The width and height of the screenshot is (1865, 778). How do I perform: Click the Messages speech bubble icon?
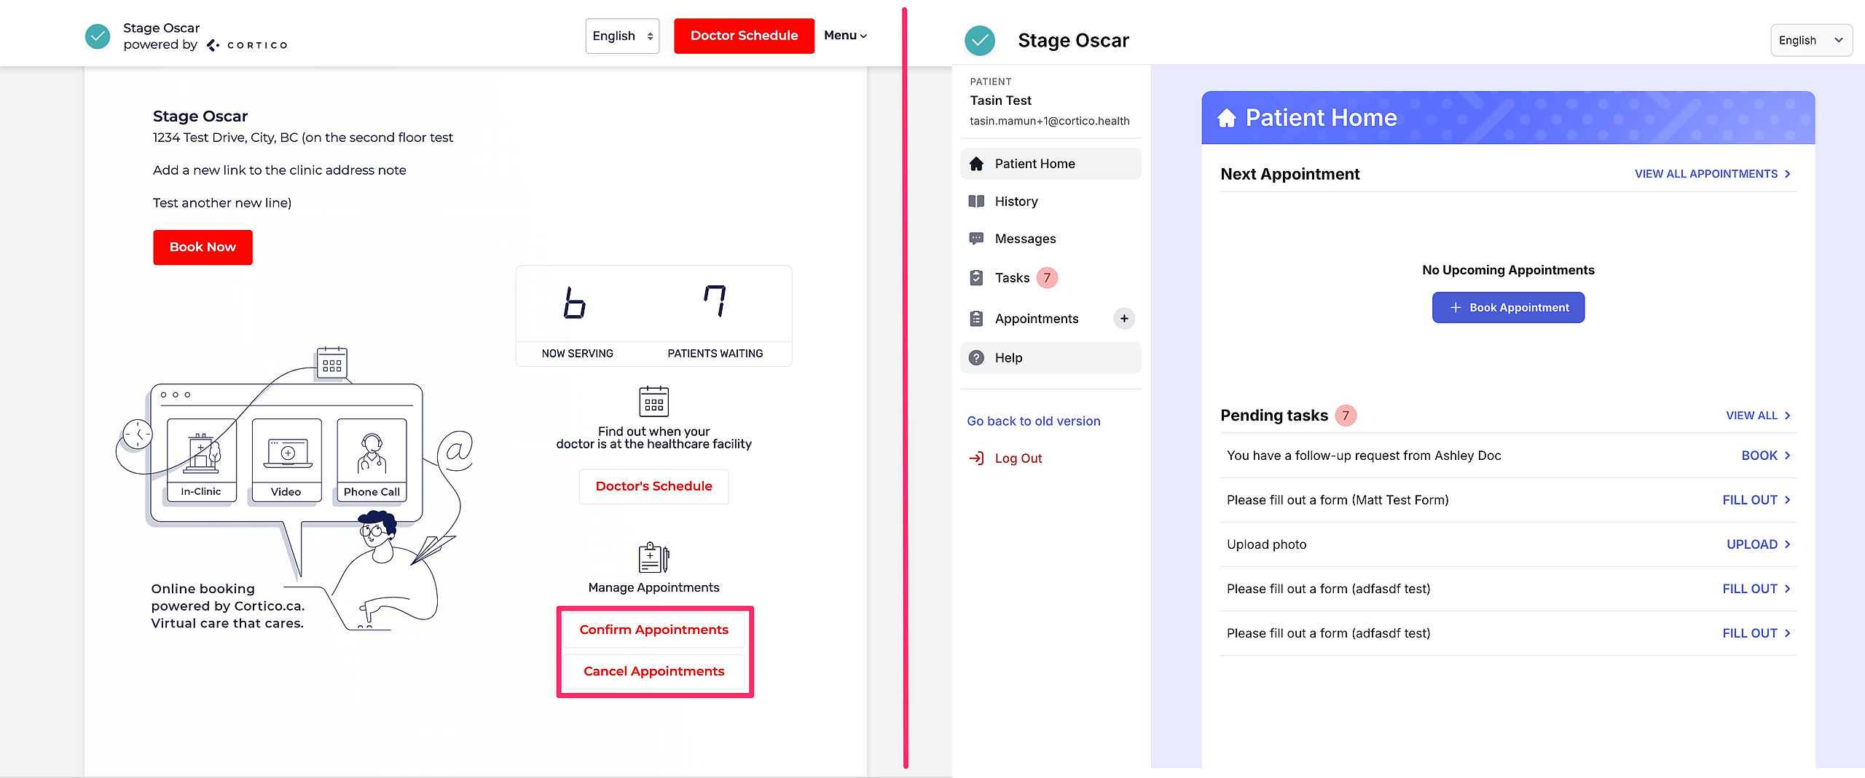click(x=976, y=239)
